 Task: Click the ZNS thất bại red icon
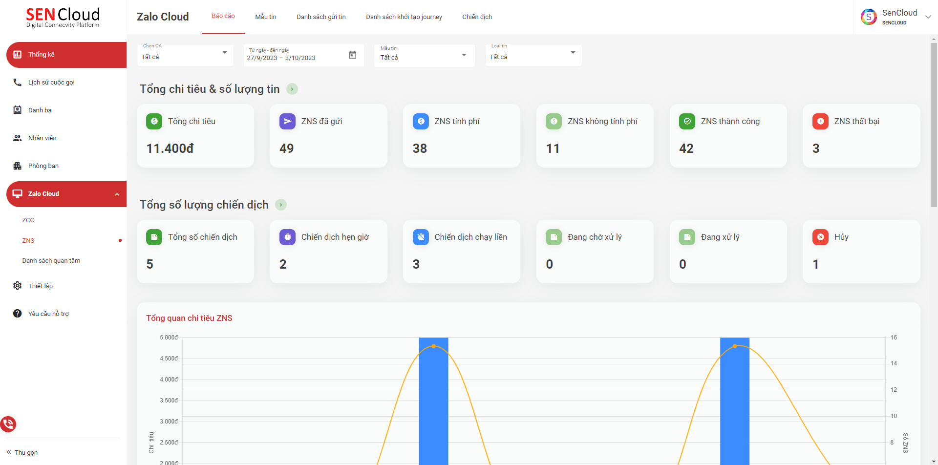[x=820, y=121]
